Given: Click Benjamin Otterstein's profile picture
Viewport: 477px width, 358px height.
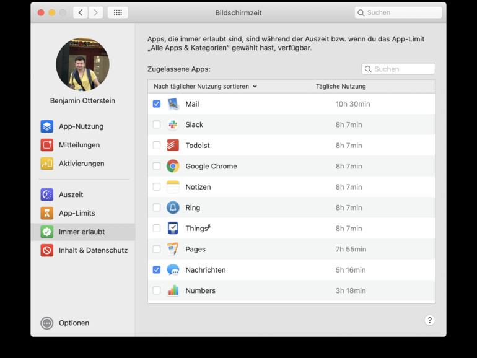Looking at the screenshot, I should (x=82, y=64).
